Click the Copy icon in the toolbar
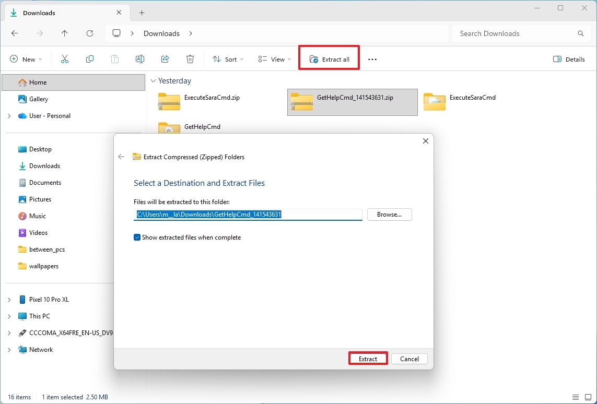Viewport: 597px width, 404px height. point(90,59)
